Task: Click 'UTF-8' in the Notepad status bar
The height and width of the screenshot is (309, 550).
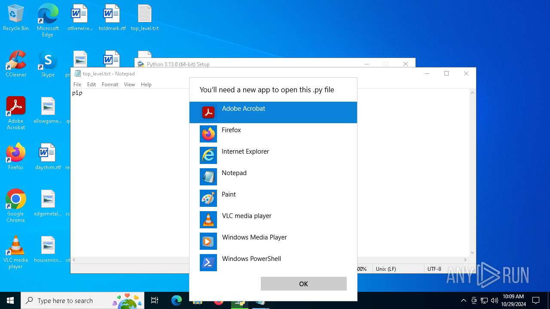Action: click(434, 269)
